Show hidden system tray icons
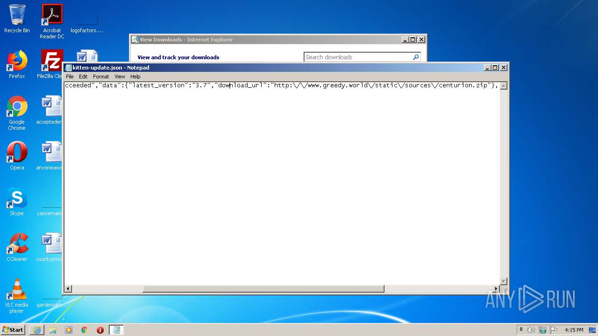The width and height of the screenshot is (598, 336). click(521, 329)
